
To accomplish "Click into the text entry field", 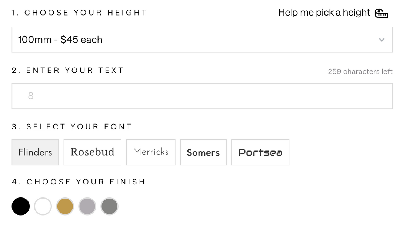I will 202,96.
